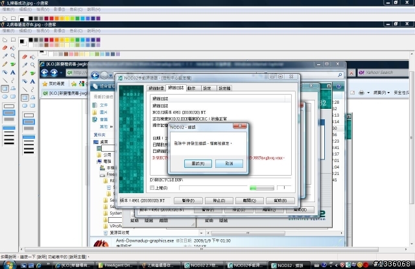Click Explorer window's blue back button
The image size is (415, 269).
click(x=95, y=75)
